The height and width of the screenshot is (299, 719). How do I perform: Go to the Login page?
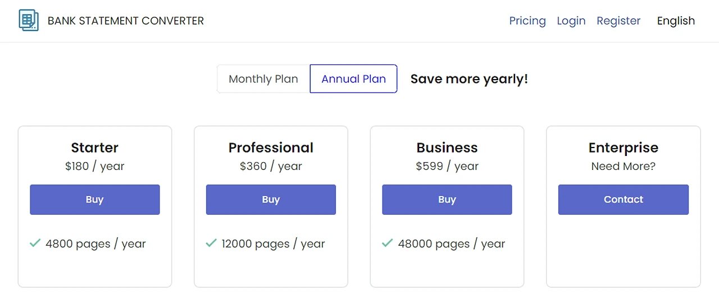point(571,21)
